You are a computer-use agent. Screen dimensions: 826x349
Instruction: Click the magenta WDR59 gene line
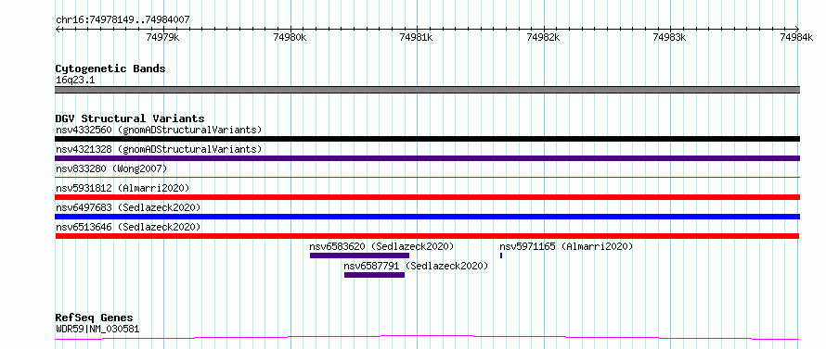(x=427, y=338)
